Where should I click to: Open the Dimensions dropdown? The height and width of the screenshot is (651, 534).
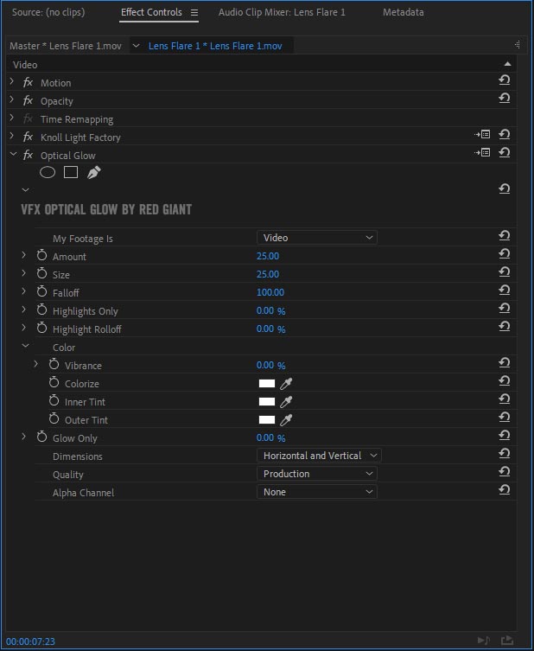[x=319, y=456]
